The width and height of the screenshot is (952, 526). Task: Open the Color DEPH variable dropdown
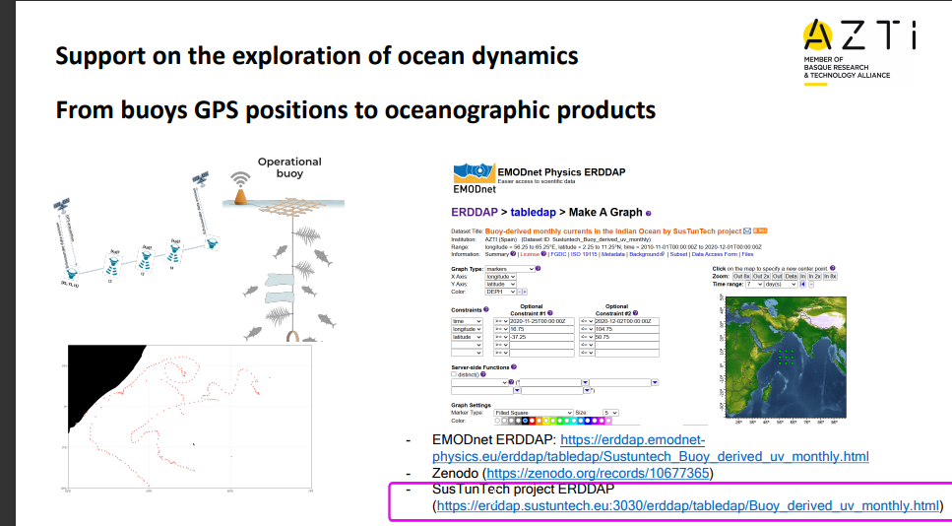[x=501, y=292]
